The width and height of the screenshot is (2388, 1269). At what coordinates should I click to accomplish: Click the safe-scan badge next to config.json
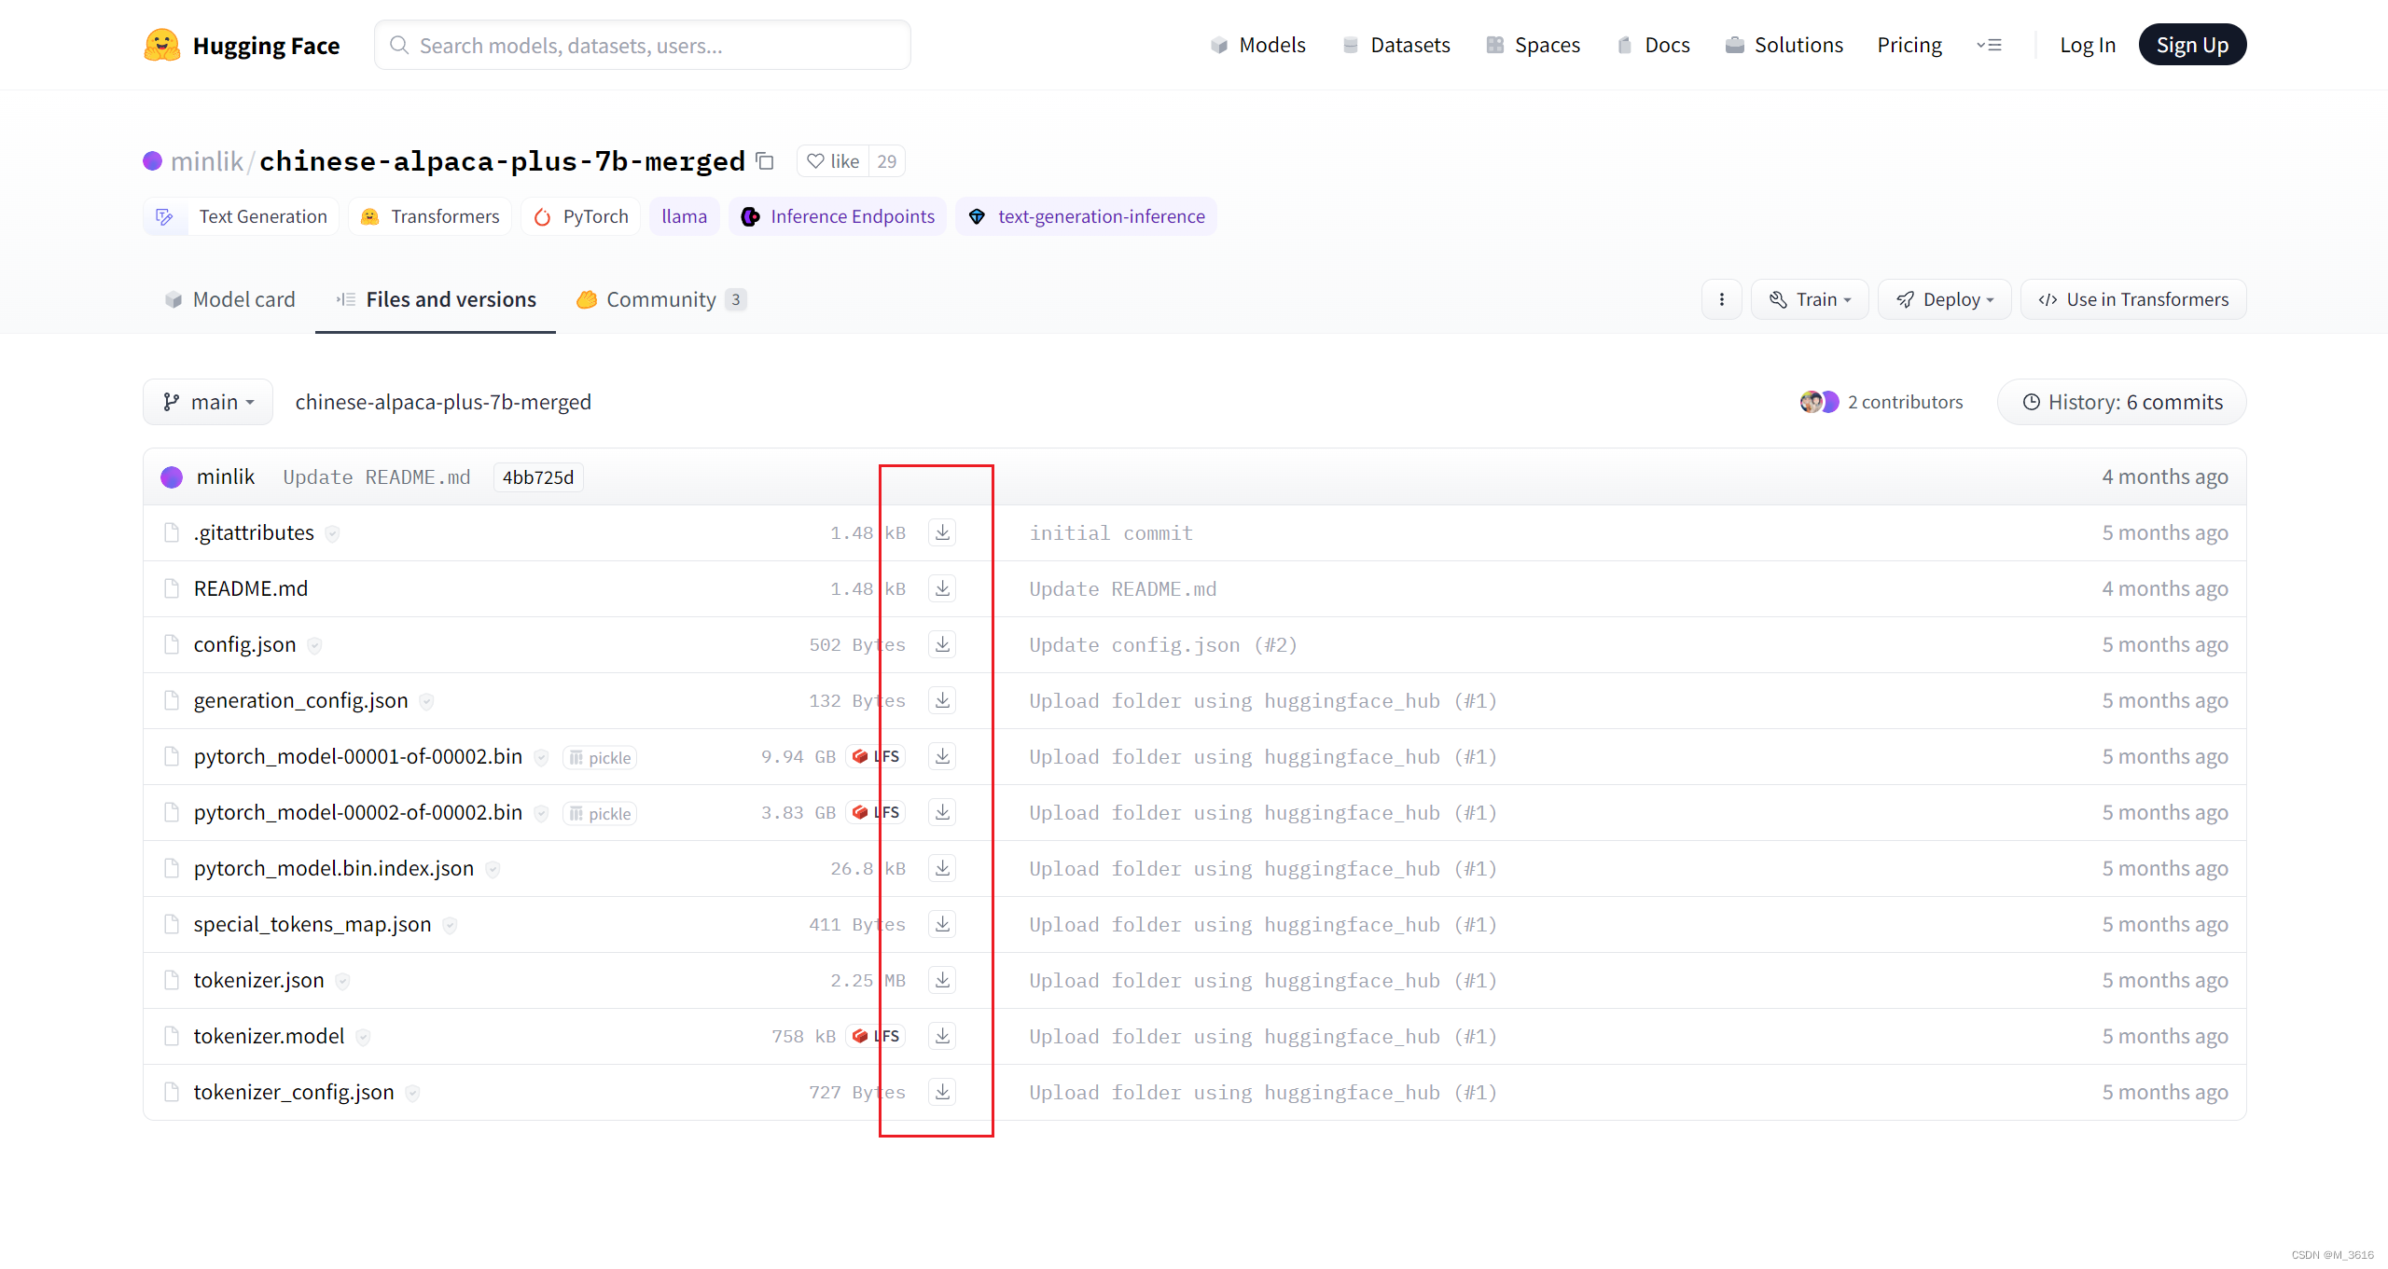tap(314, 645)
